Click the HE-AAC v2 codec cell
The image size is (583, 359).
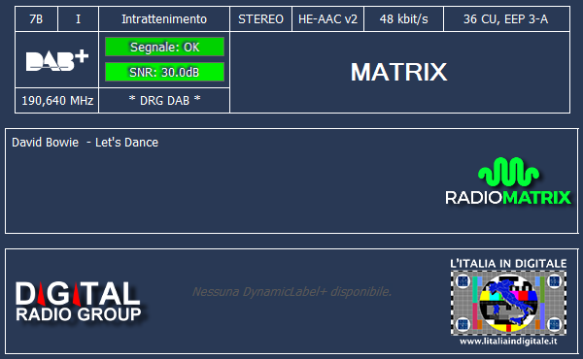pos(327,19)
